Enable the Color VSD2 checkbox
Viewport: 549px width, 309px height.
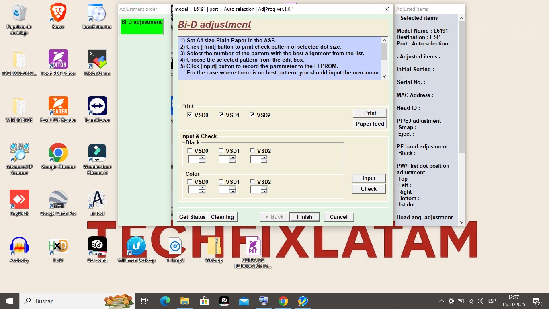252,182
